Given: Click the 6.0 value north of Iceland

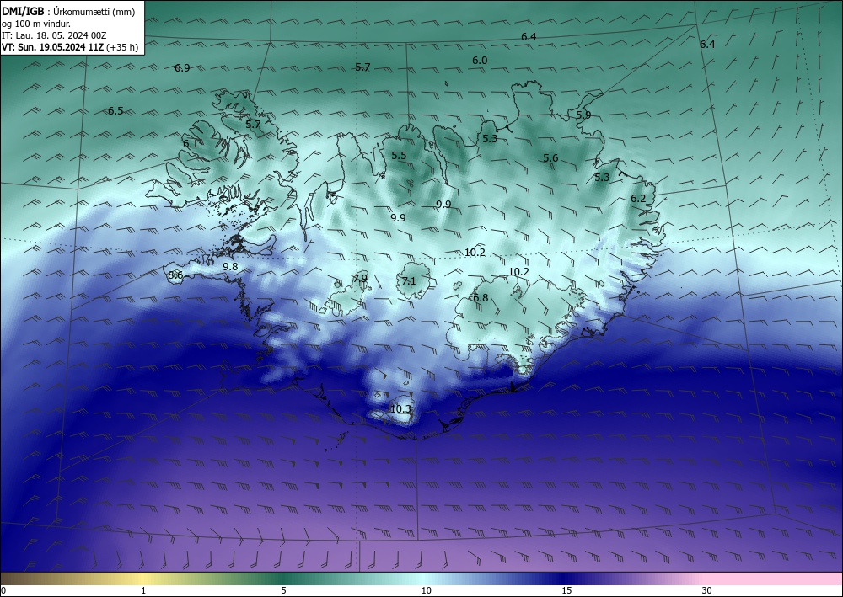Looking at the screenshot, I should 480,61.
